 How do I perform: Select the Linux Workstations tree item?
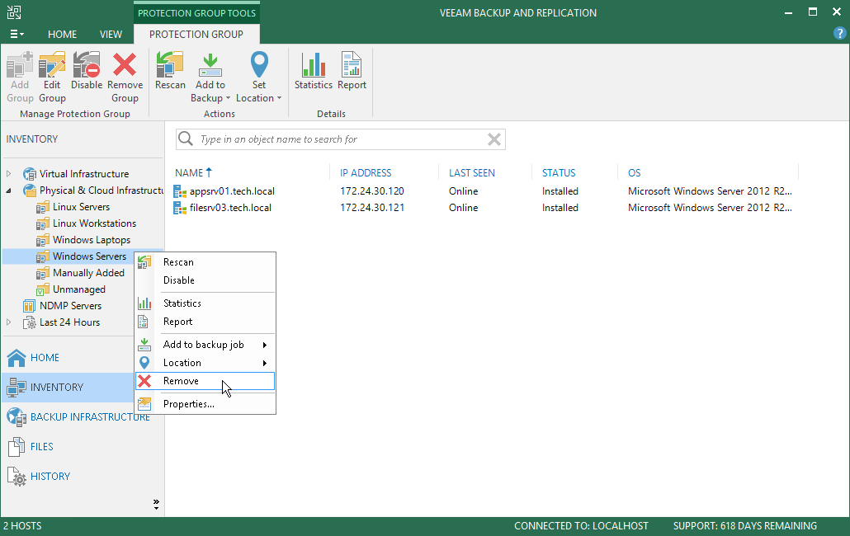tap(94, 223)
